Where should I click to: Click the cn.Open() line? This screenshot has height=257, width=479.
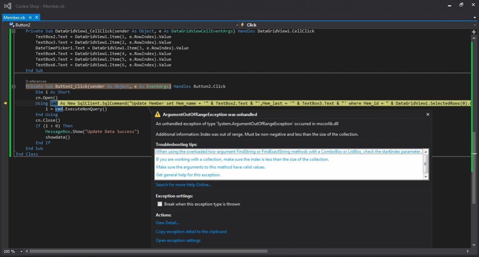pos(46,98)
